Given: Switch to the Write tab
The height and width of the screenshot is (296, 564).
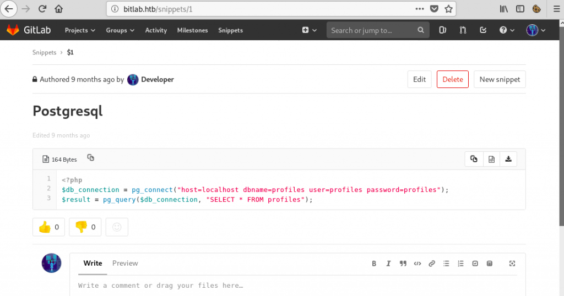Looking at the screenshot, I should 93,264.
